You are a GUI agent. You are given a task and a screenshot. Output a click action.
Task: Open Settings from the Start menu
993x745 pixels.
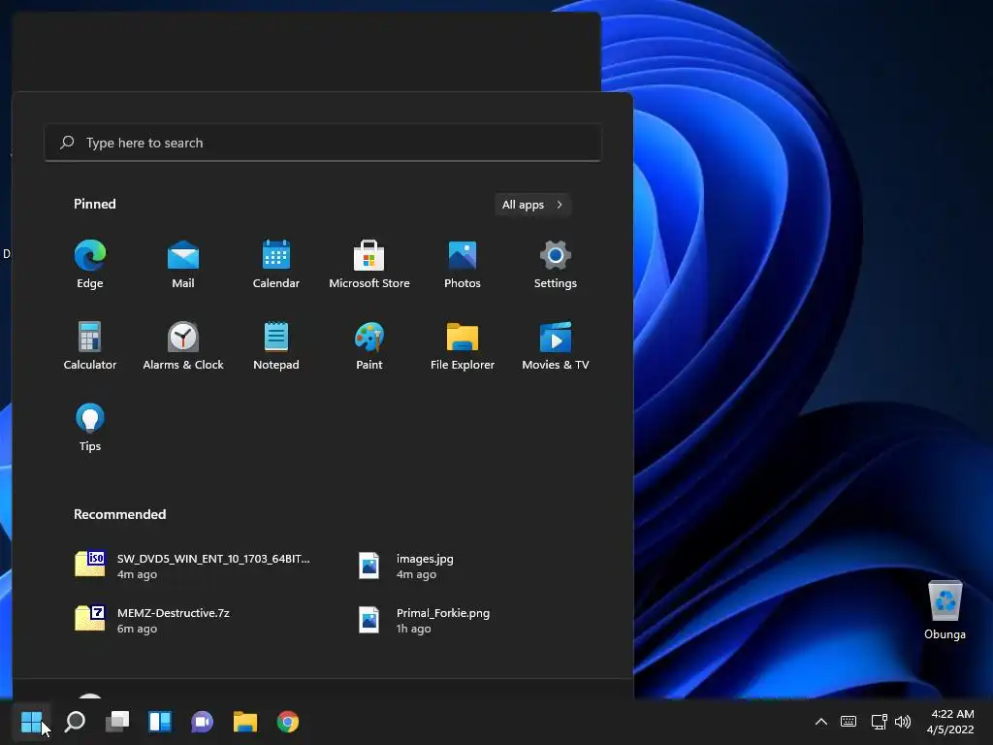[x=556, y=264]
